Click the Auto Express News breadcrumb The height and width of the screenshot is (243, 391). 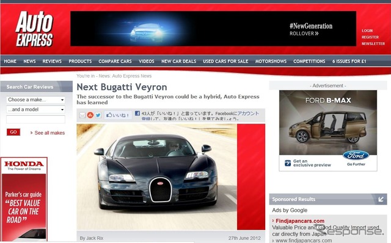click(132, 76)
